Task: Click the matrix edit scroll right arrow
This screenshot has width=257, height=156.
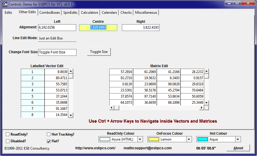Action: (202, 108)
